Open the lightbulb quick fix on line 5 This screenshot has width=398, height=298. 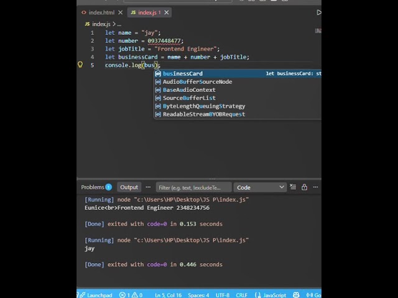tap(80, 65)
